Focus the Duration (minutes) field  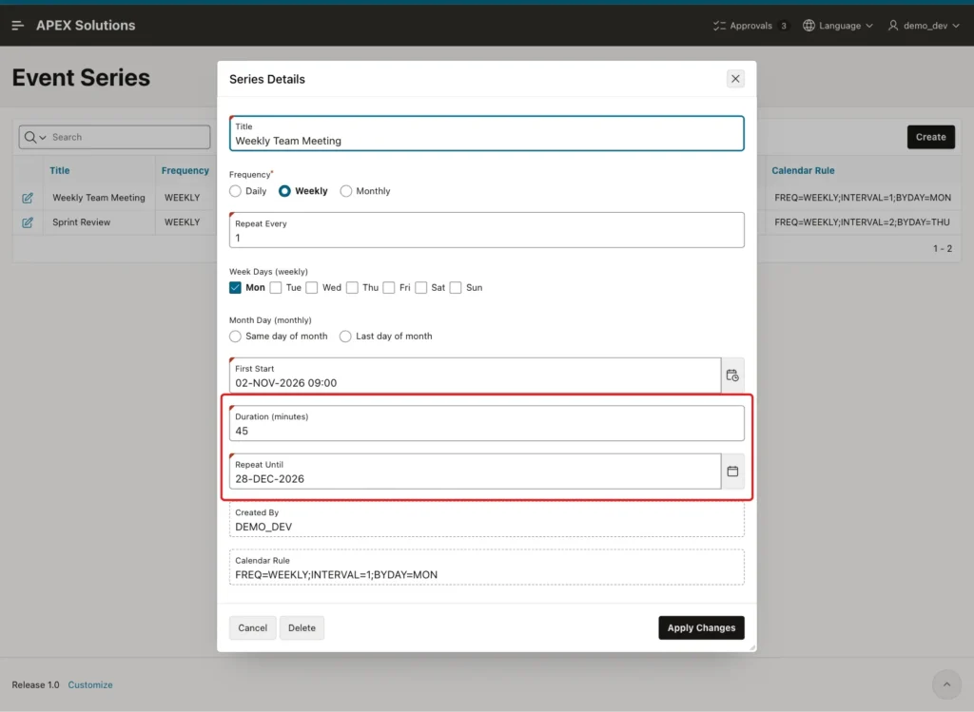pos(486,423)
